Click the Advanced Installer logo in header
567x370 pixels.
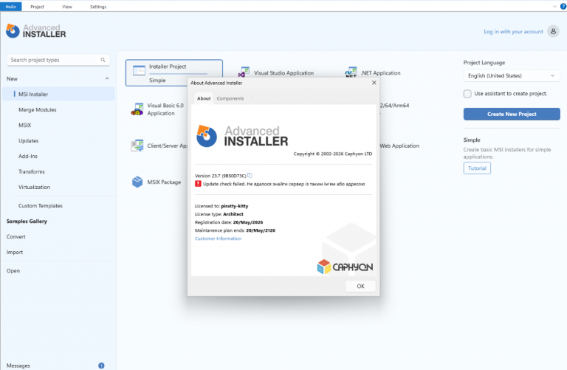point(35,31)
